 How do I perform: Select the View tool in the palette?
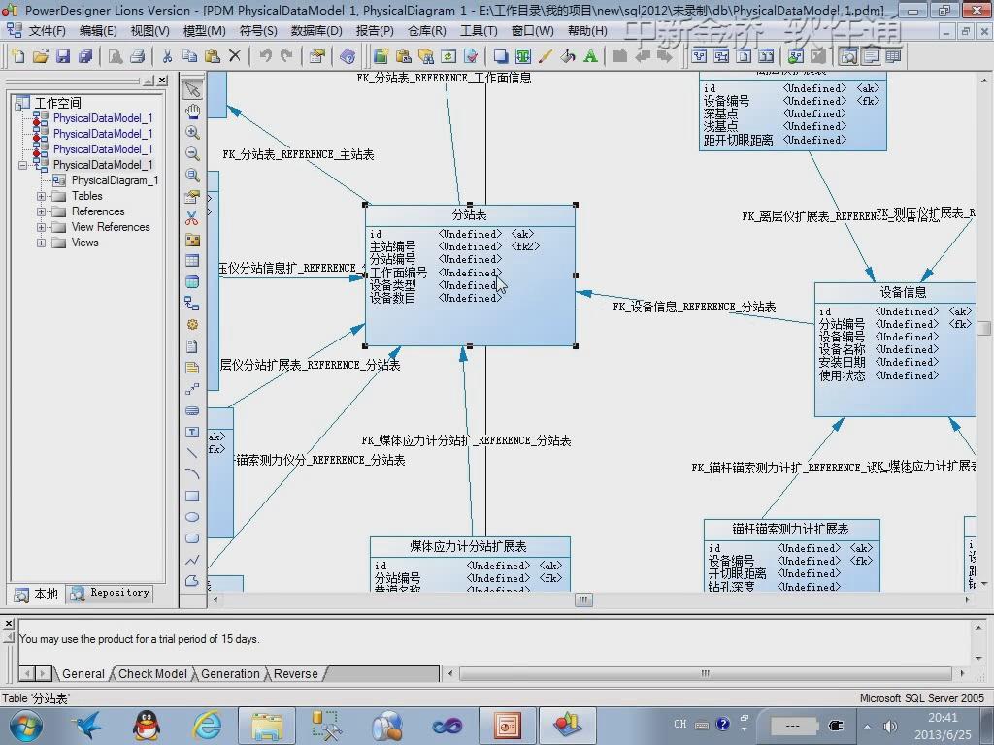pyautogui.click(x=193, y=282)
